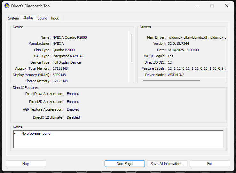Click the Drivers panel horizontal scrollbar

(171, 80)
